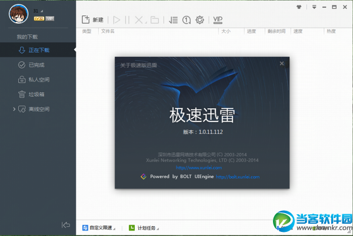Open the skin shirt icon in title bar
The height and width of the screenshot is (236, 353).
(299, 7)
